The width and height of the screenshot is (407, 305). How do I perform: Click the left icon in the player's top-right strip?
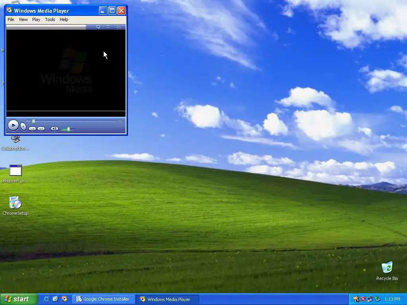click(98, 27)
